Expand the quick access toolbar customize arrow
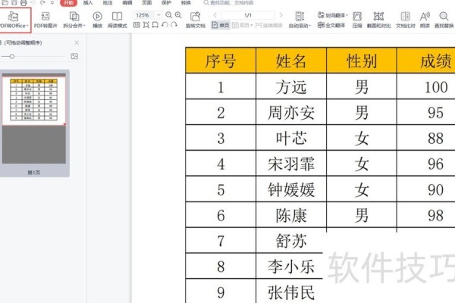Image resolution: width=455 pixels, height=303 pixels. [x=52, y=3]
